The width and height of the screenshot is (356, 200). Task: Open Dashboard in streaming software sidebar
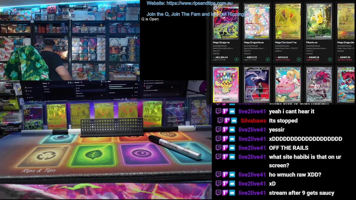(29, 87)
